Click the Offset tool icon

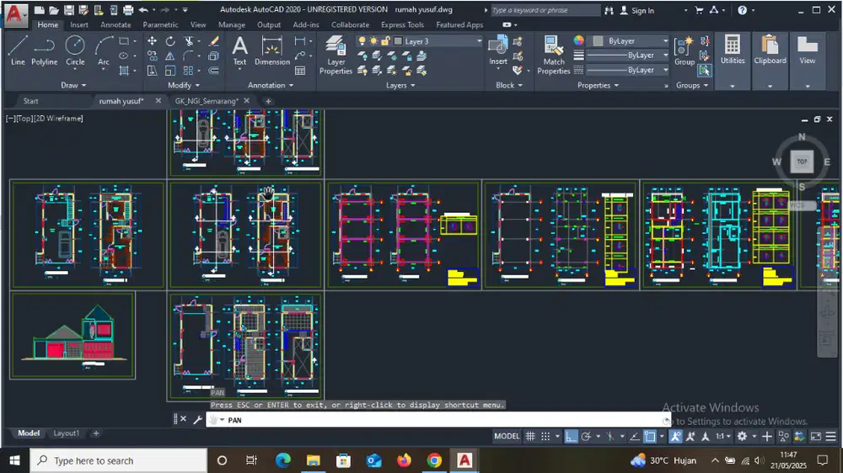[213, 71]
